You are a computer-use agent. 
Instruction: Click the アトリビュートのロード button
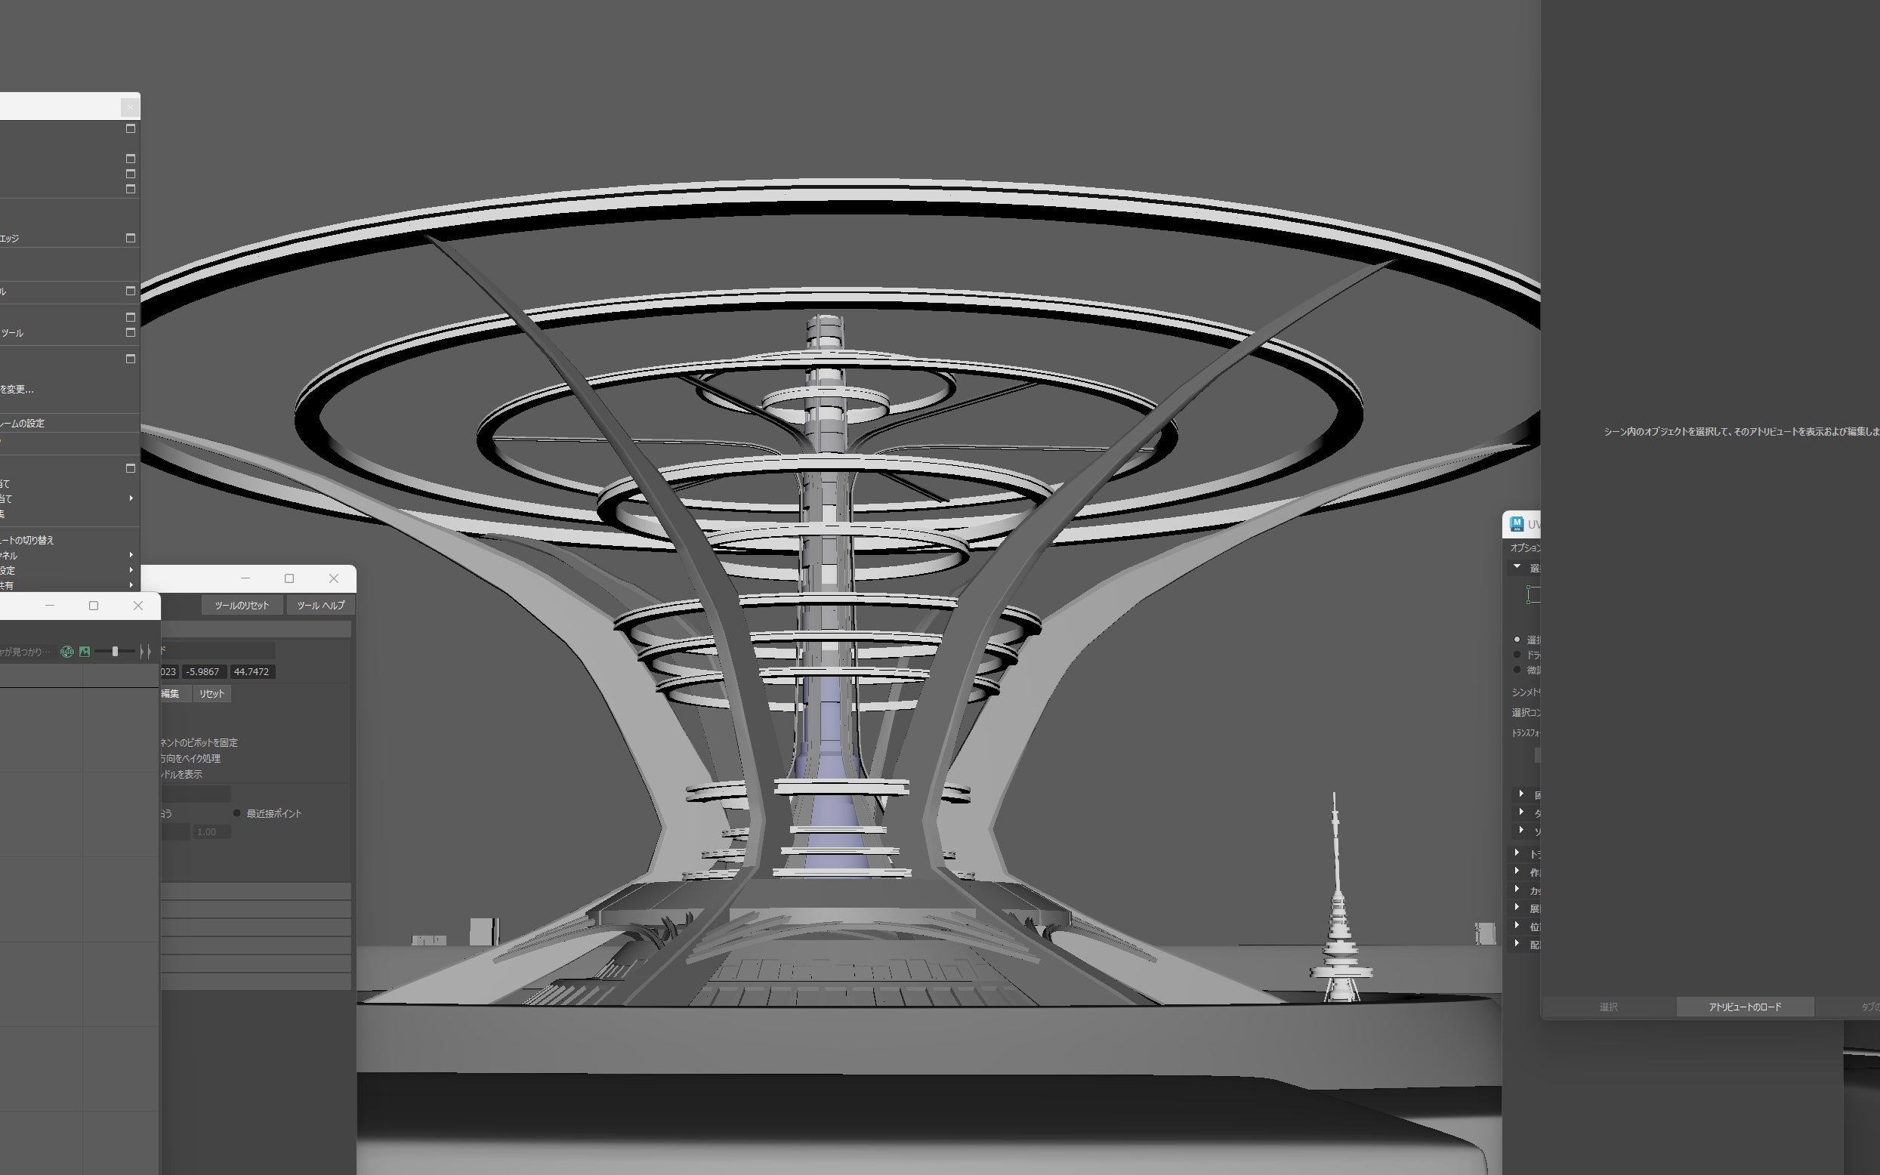(x=1744, y=1007)
